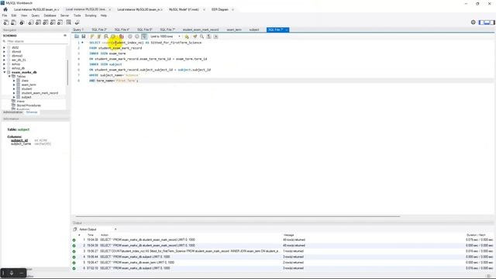Screen dimensions: 496x279
Task: Go to the Workbench home screen icon
Action: (5, 9)
